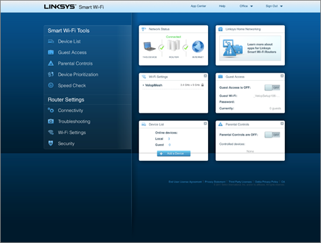Image resolution: width=321 pixels, height=243 pixels.
Task: Open the Office dropdown in header
Action: pyautogui.click(x=246, y=6)
